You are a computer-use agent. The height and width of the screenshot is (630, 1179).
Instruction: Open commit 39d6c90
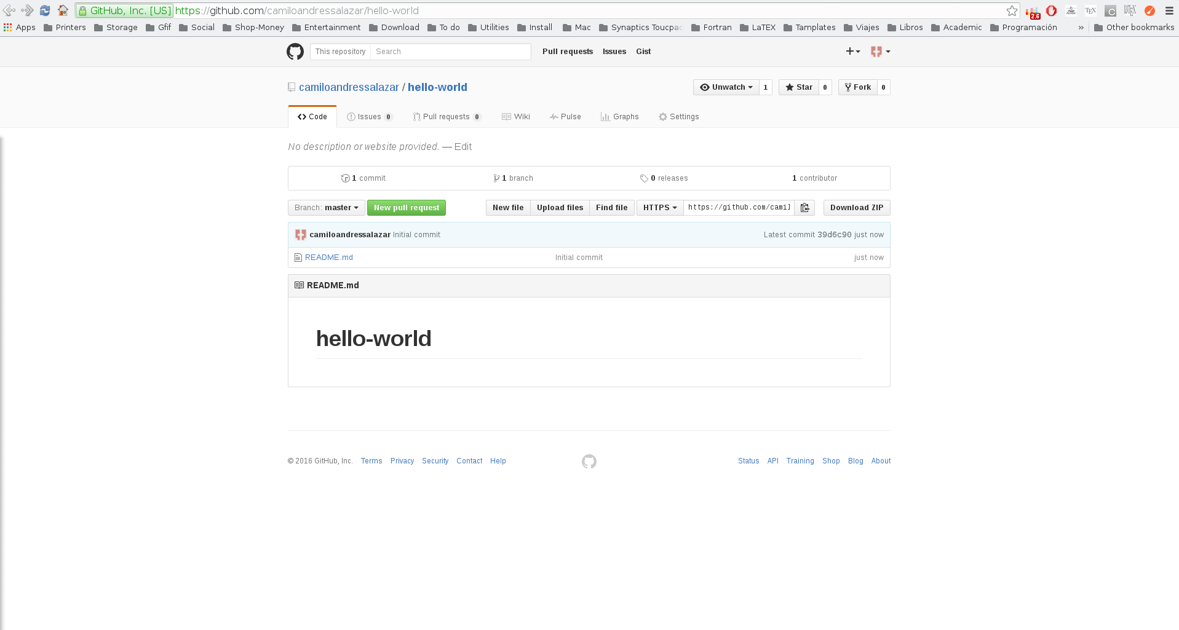pos(835,235)
